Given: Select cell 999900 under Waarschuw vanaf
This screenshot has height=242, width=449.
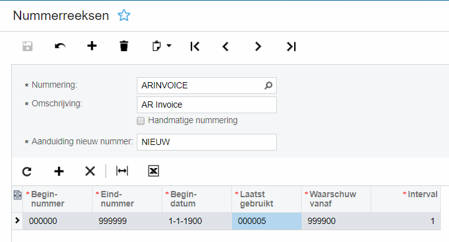Looking at the screenshot, I should point(336,221).
